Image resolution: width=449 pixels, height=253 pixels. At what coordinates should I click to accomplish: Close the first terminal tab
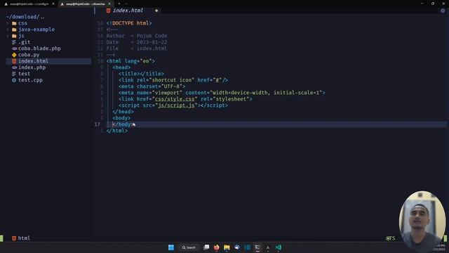coord(53,4)
